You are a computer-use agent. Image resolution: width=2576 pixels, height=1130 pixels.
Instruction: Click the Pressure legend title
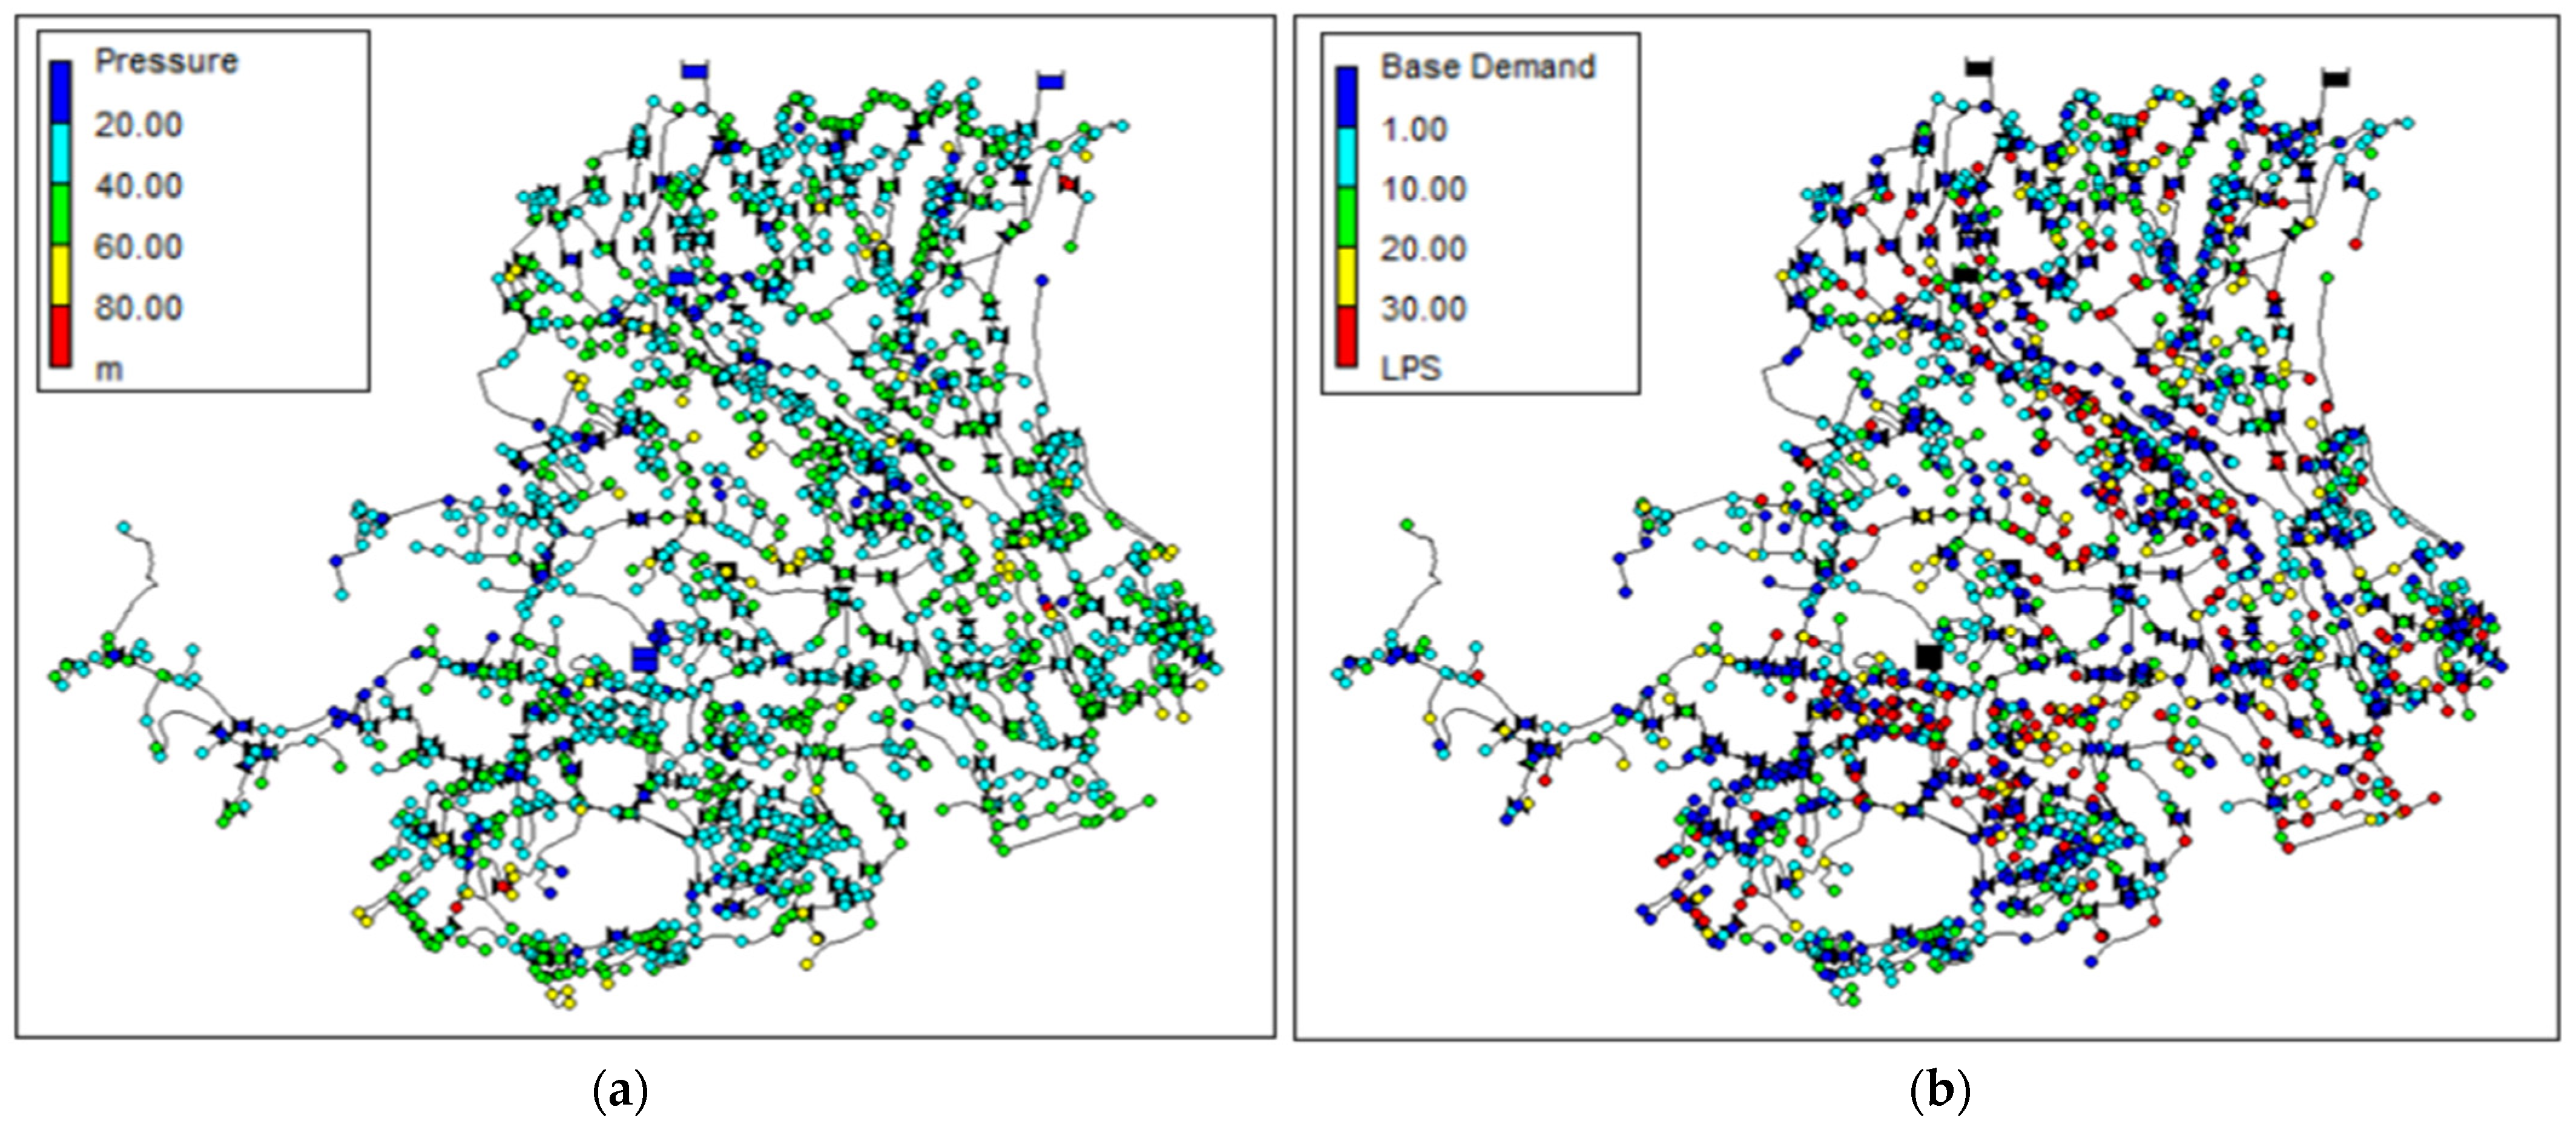tap(166, 62)
